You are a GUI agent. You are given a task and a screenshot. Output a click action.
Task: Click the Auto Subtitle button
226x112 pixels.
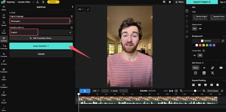(x=41, y=46)
